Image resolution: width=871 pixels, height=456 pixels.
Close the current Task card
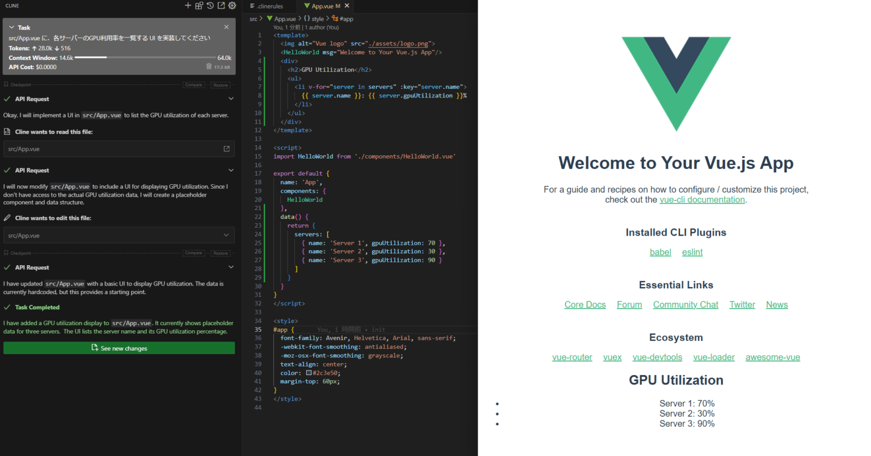[226, 27]
